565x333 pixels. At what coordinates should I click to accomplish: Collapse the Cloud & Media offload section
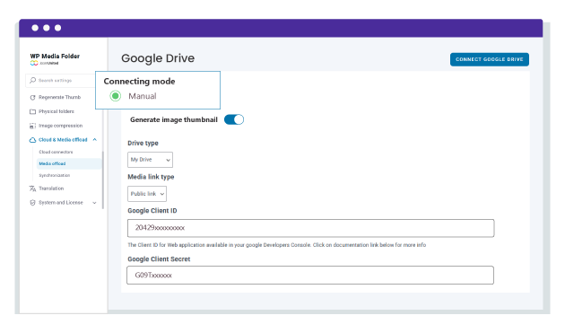tap(95, 140)
